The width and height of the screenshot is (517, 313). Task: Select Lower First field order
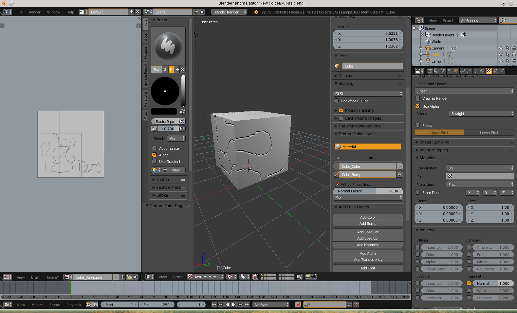(489, 132)
